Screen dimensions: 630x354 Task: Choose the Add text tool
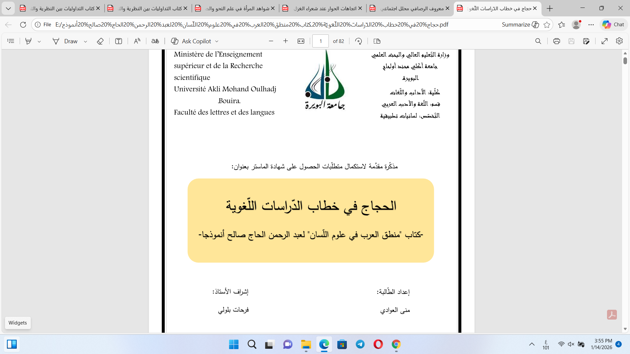pos(119,41)
